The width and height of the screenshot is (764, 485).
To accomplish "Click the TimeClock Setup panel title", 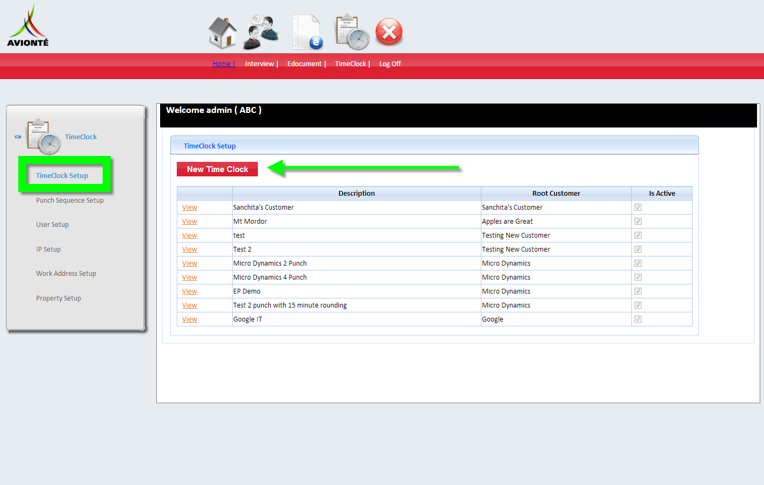I will [x=210, y=146].
